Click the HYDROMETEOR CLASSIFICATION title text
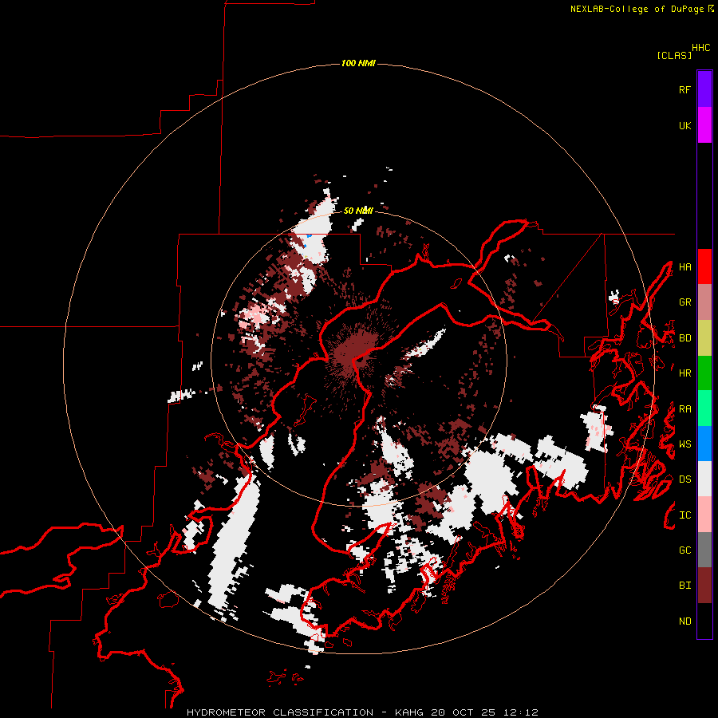The image size is (718, 718). point(280,712)
